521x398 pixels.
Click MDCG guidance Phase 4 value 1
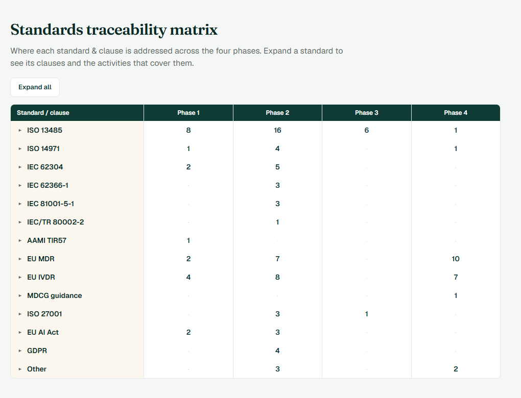tap(456, 295)
